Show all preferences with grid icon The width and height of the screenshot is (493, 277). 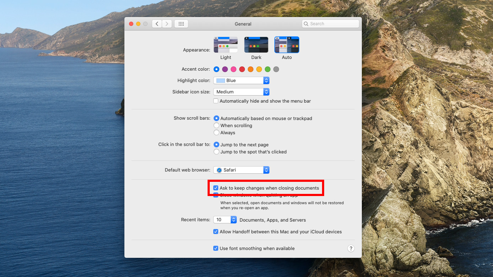point(181,24)
